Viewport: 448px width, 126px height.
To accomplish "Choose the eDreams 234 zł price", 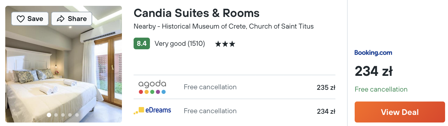I will [326, 111].
